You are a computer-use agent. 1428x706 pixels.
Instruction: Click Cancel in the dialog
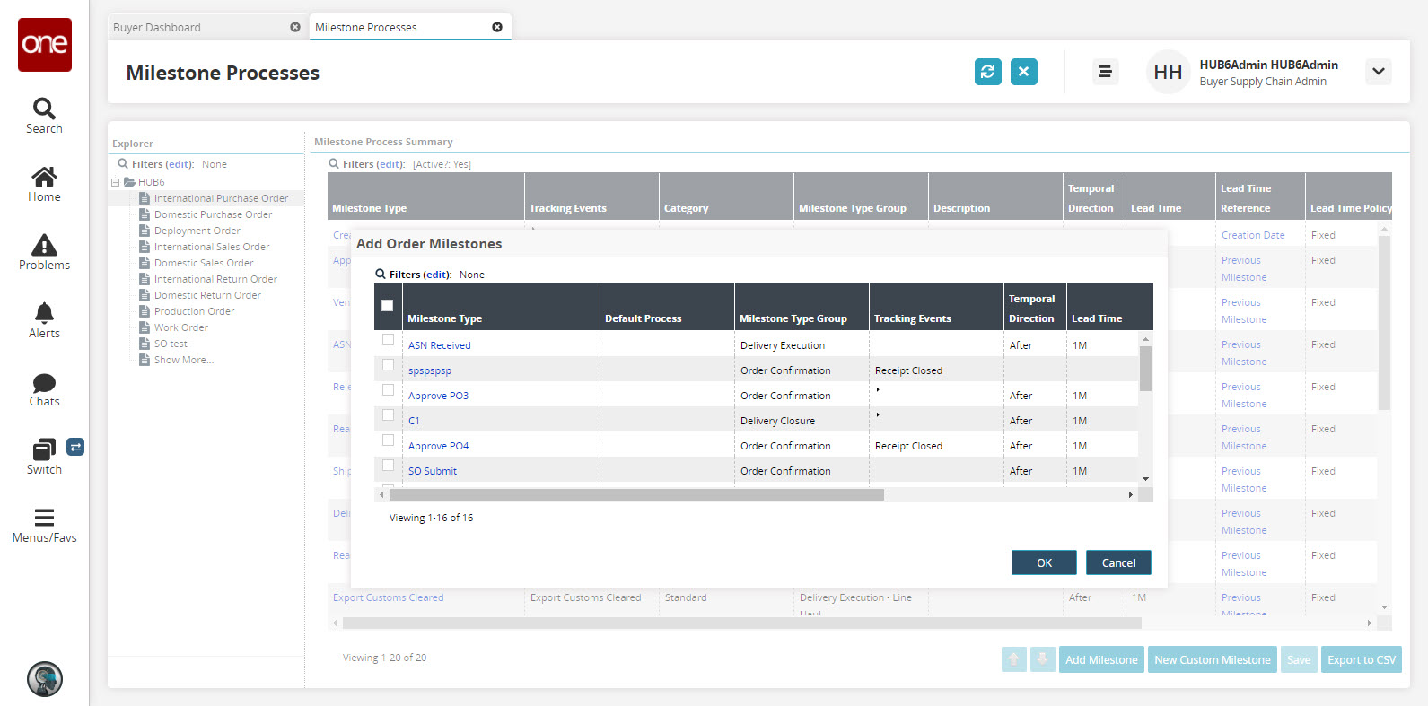[1117, 562]
